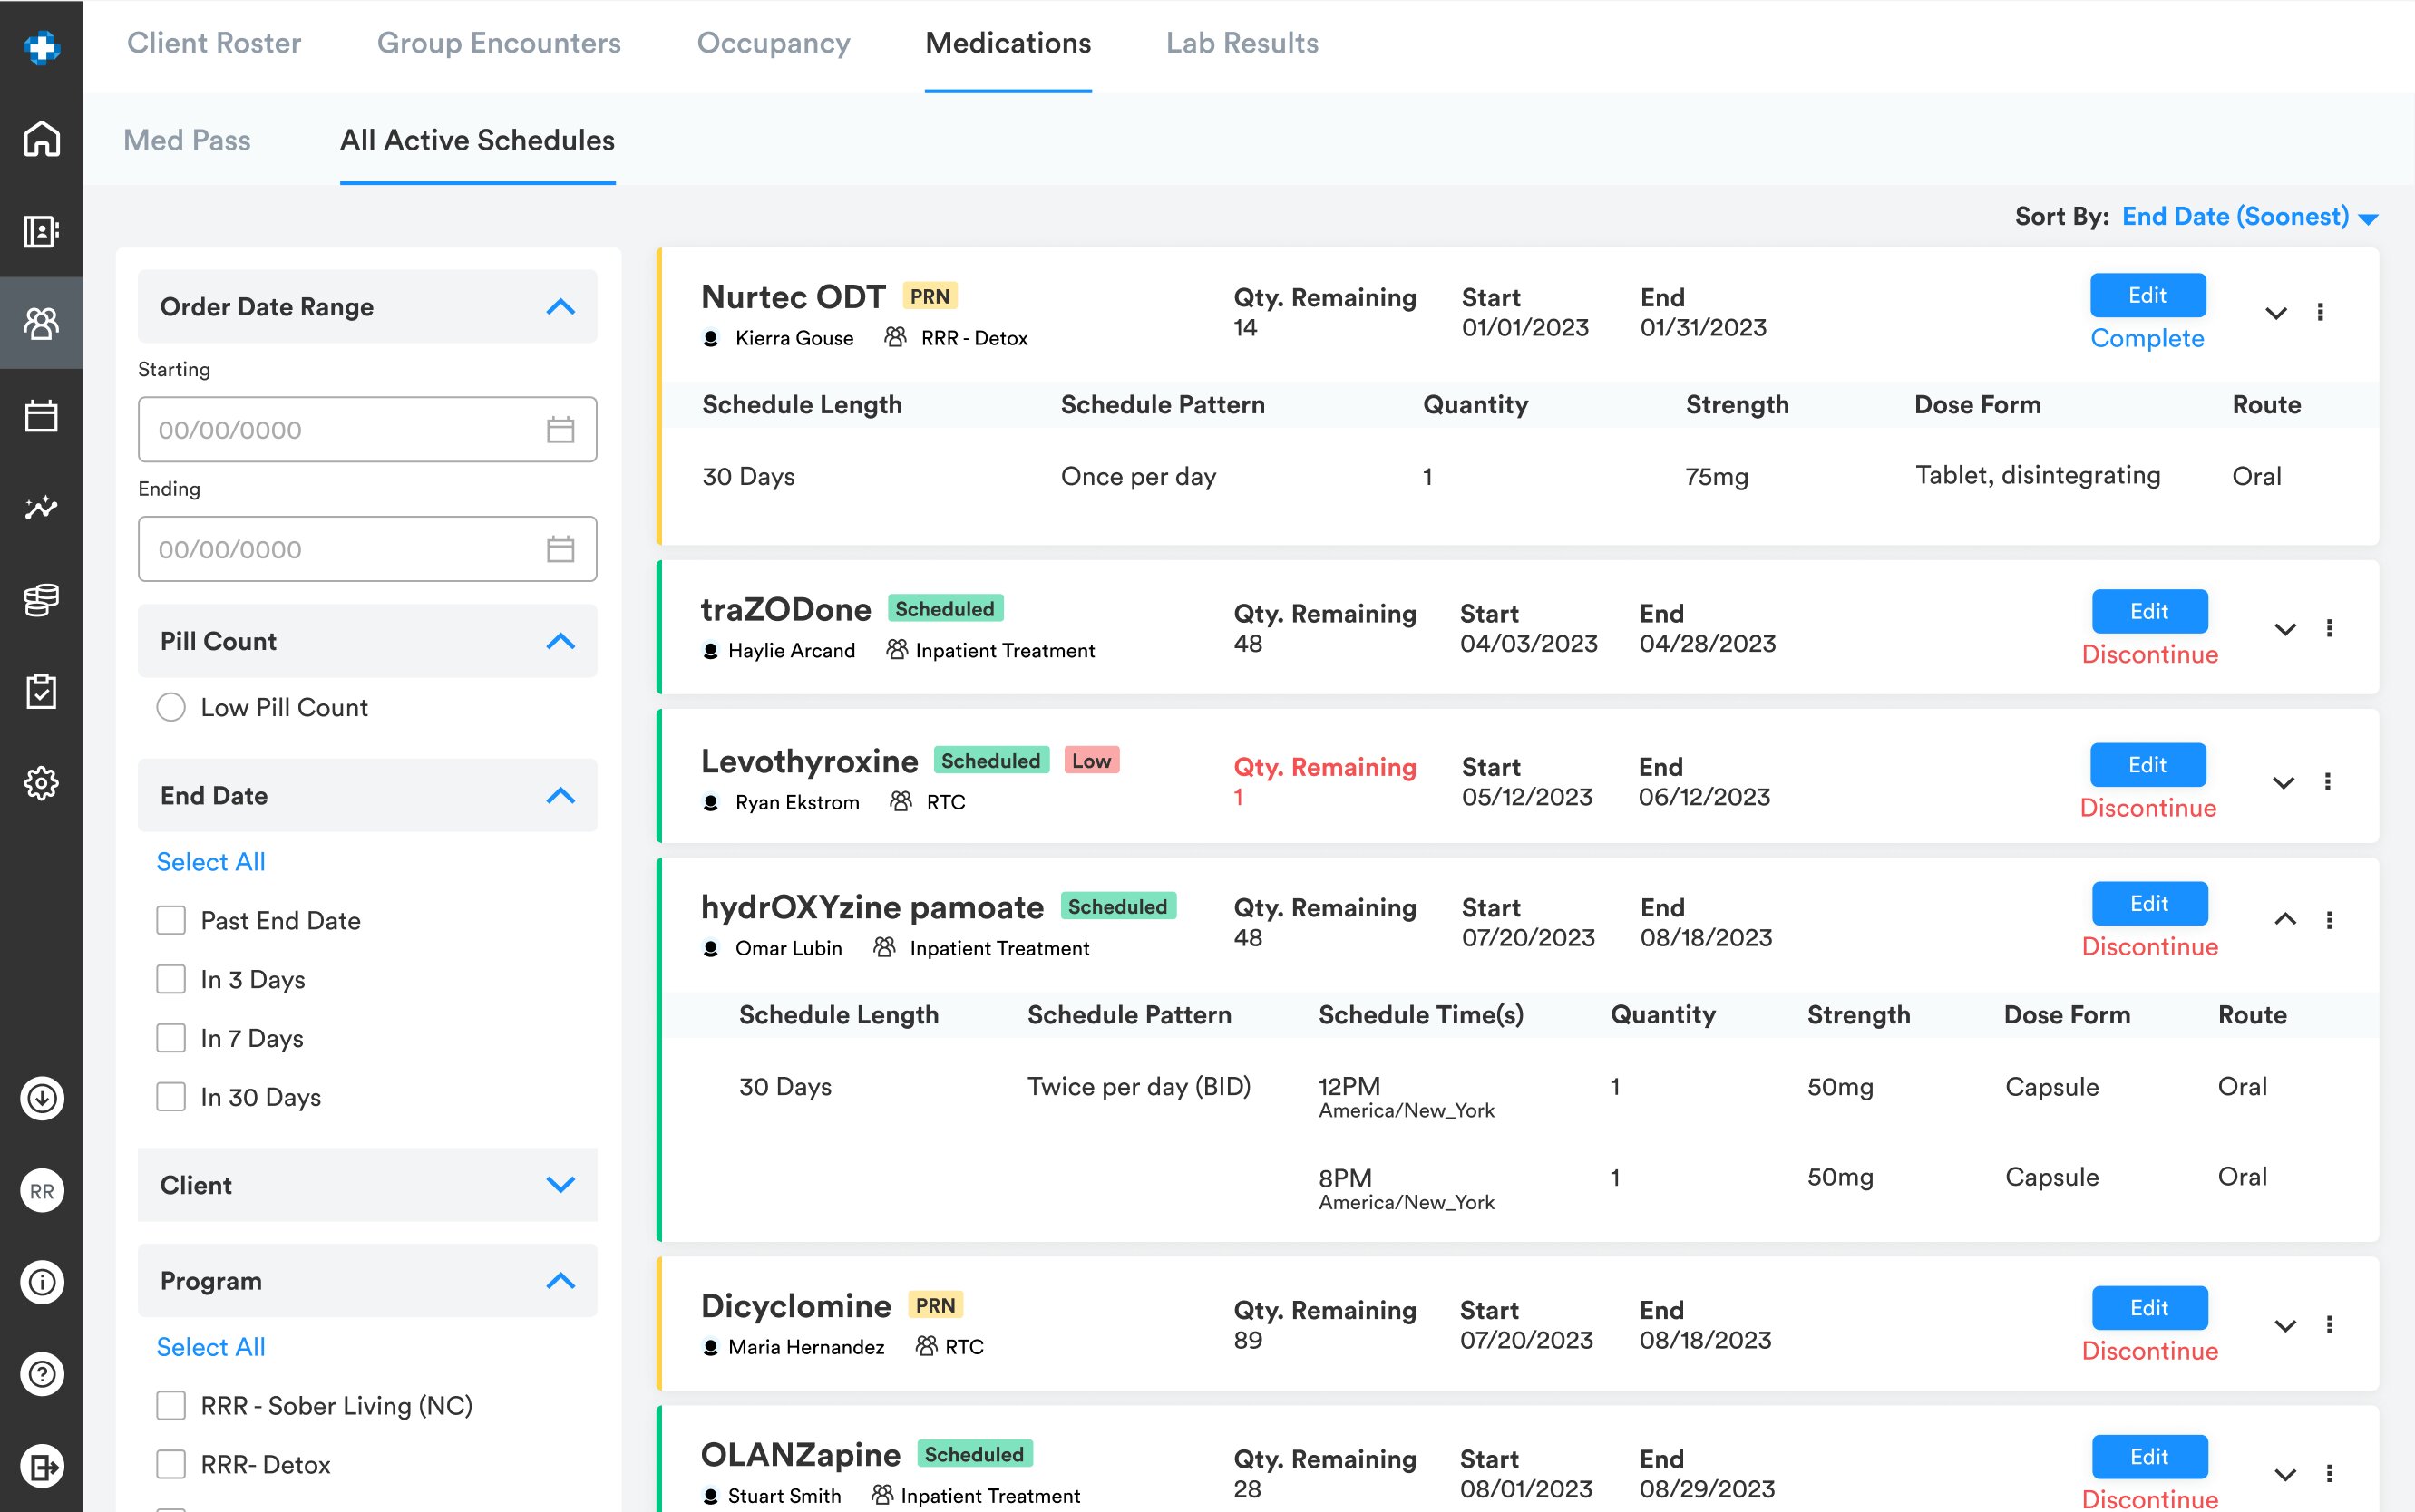
Task: Open kebab menu for Nurtec ODT
Action: tap(2320, 313)
